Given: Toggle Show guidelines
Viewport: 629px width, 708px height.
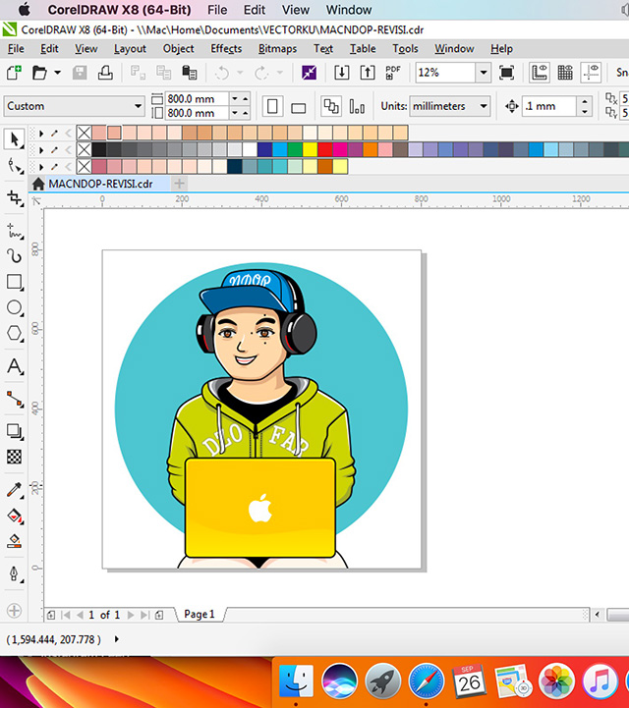Looking at the screenshot, I should pyautogui.click(x=591, y=73).
